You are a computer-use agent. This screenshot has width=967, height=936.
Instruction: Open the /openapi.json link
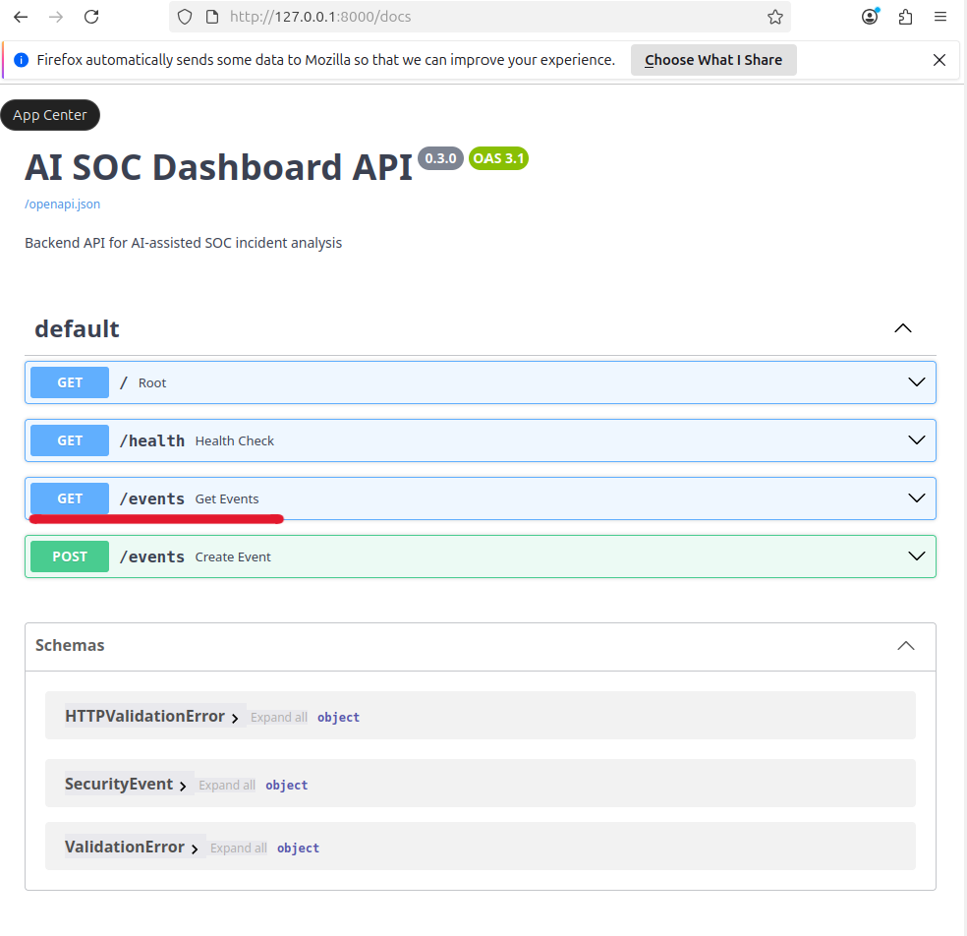point(62,205)
